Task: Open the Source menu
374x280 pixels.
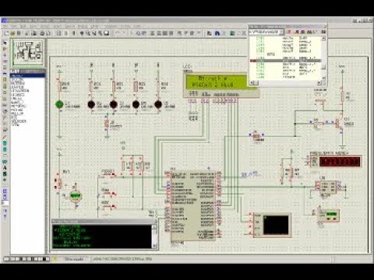Action: 70,26
